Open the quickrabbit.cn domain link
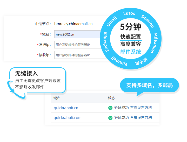The image size is (187, 142). pyautogui.click(x=66, y=108)
